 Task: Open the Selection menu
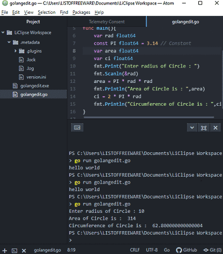(x=47, y=12)
